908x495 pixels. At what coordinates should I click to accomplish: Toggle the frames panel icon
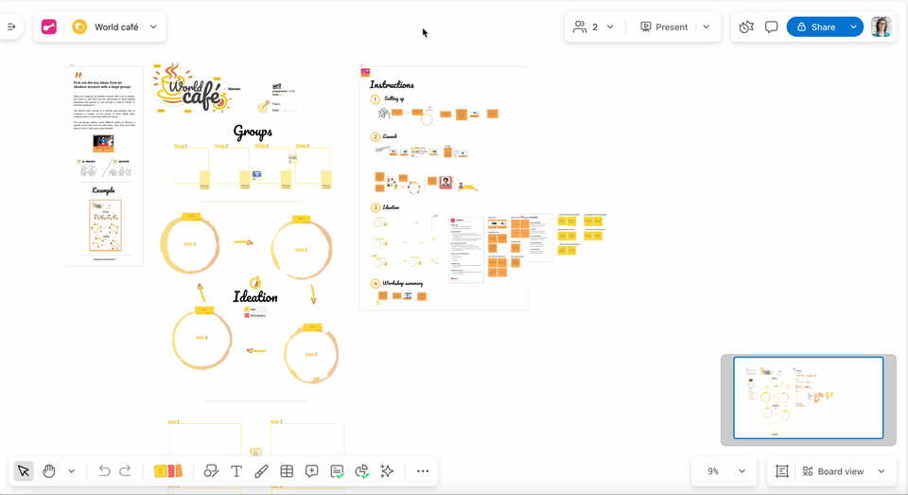click(782, 471)
